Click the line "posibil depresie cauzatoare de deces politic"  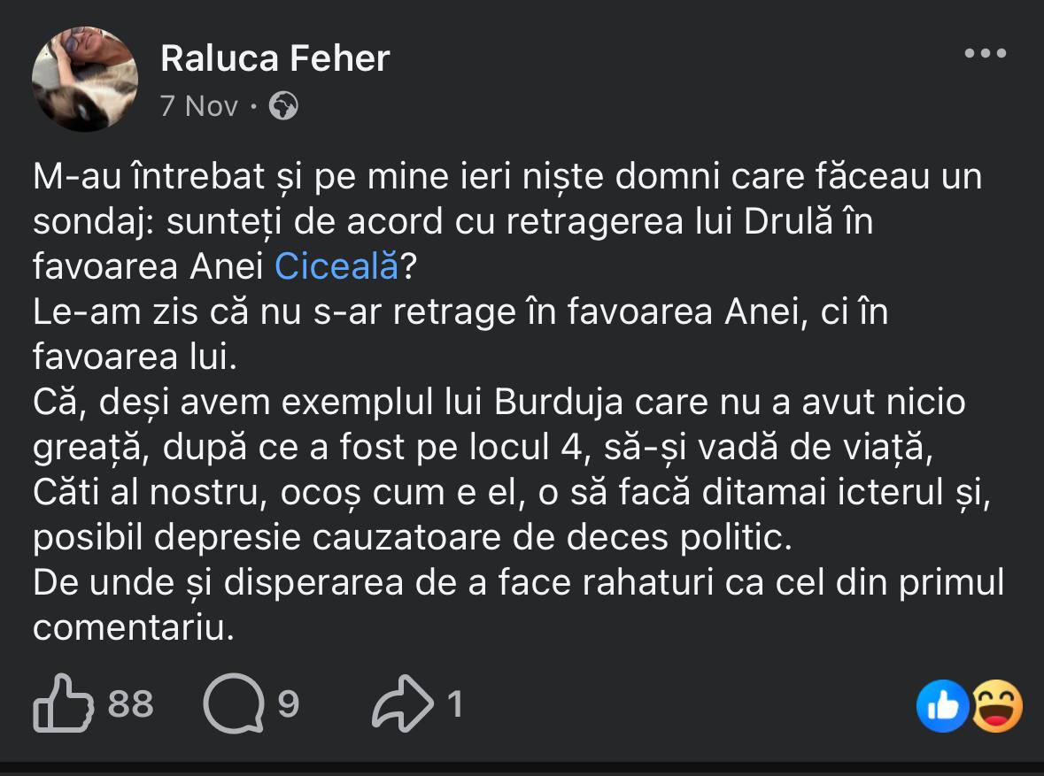(412, 537)
